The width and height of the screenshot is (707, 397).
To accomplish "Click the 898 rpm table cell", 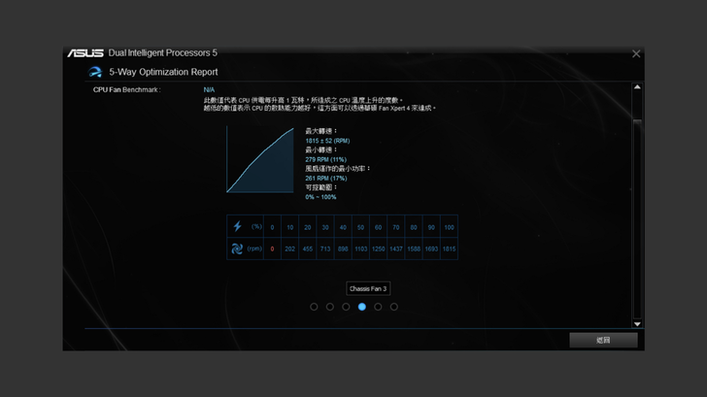I will tap(343, 248).
